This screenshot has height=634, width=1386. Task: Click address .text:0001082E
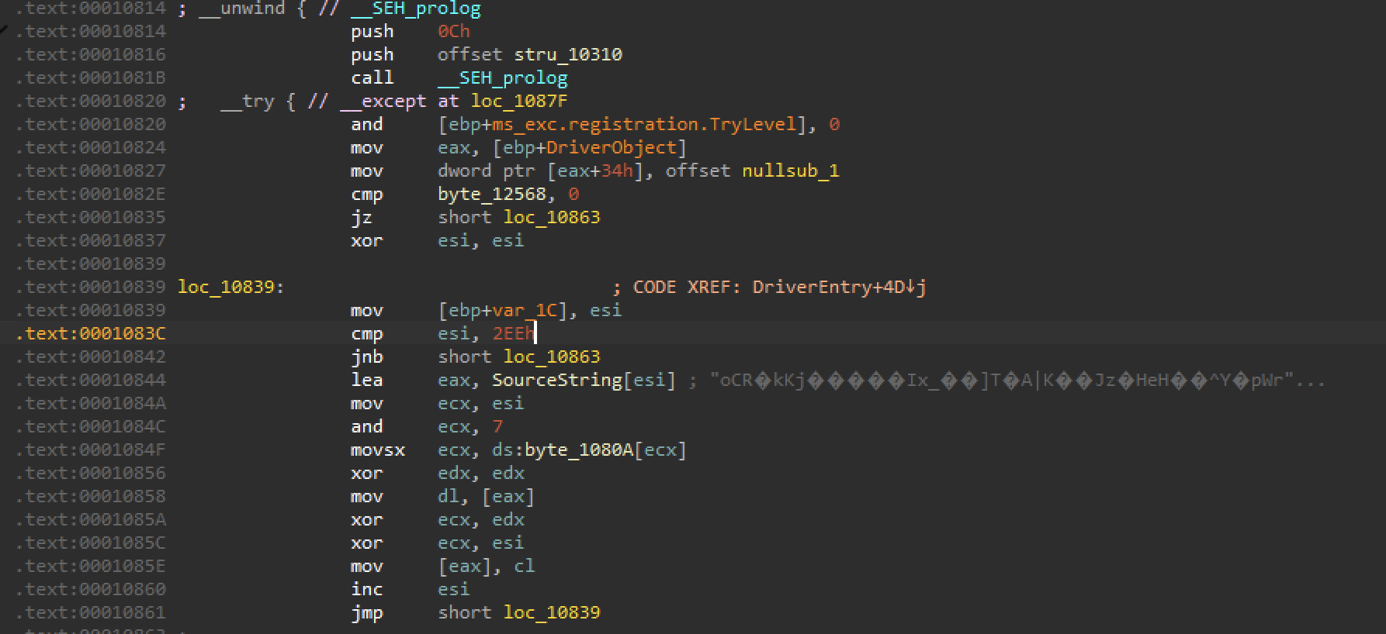point(91,194)
